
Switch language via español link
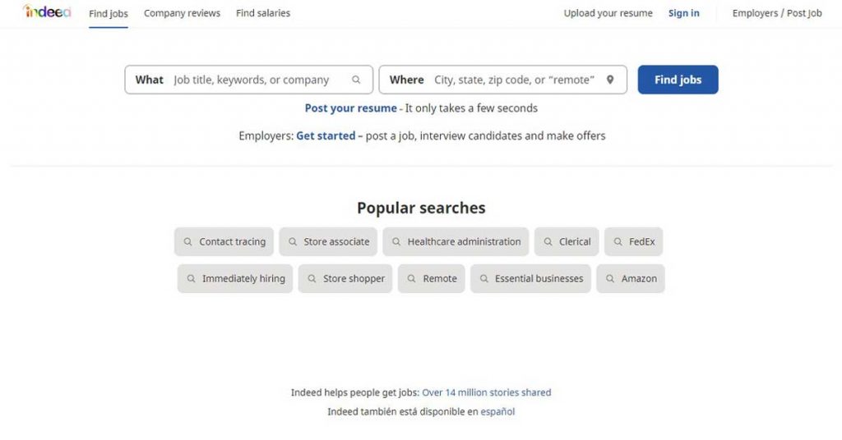coord(497,412)
